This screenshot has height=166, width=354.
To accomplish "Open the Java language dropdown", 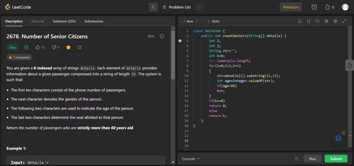I will 191,21.
